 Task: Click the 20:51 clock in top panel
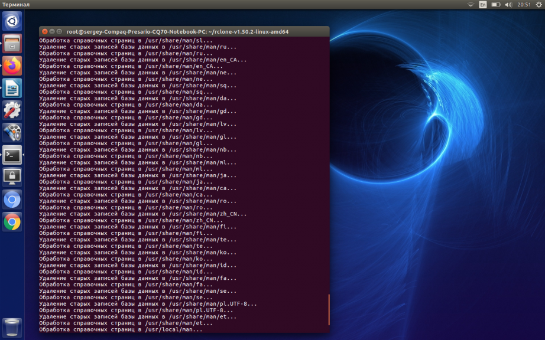[524, 5]
